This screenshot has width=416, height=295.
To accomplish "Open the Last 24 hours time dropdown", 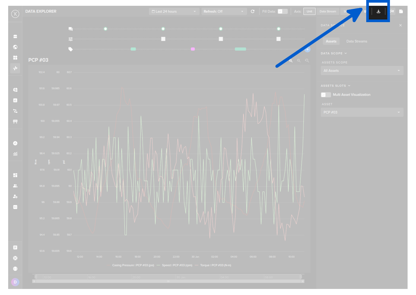I will 174,11.
